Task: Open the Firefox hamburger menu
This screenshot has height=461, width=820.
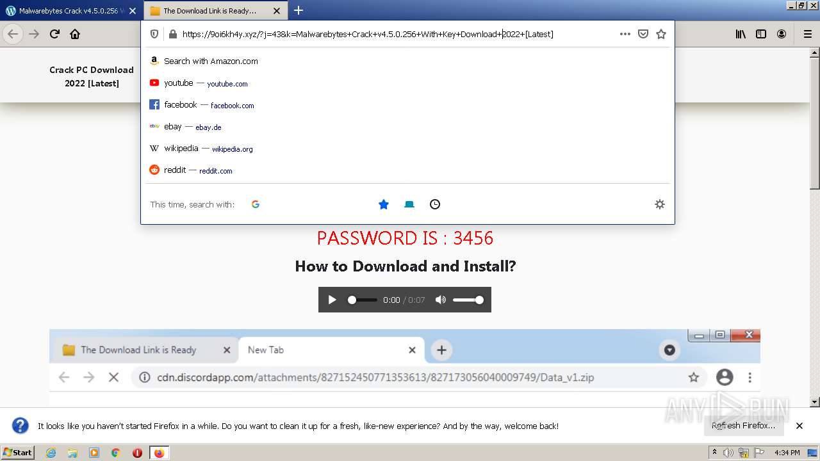Action: tap(807, 34)
